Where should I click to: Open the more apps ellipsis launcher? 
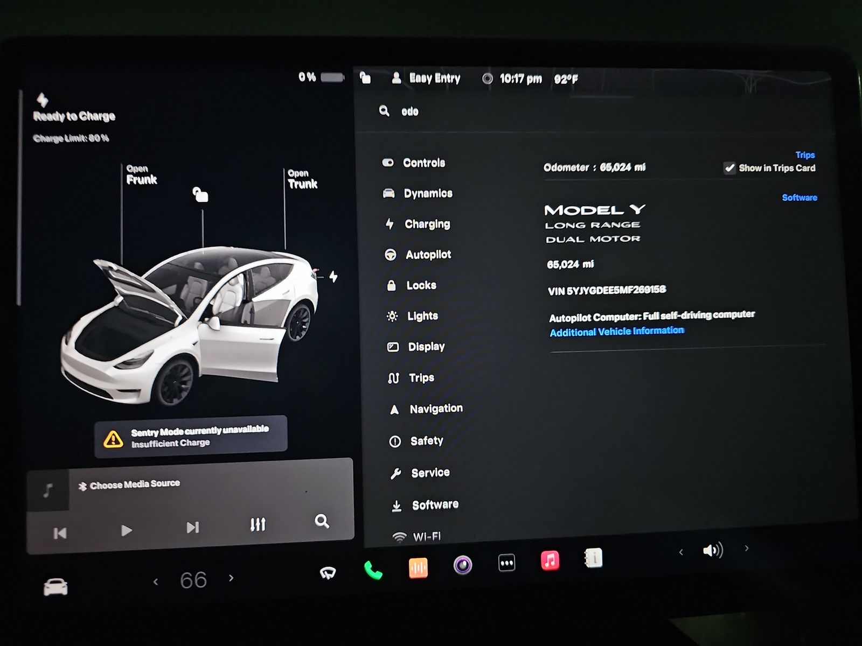[506, 563]
